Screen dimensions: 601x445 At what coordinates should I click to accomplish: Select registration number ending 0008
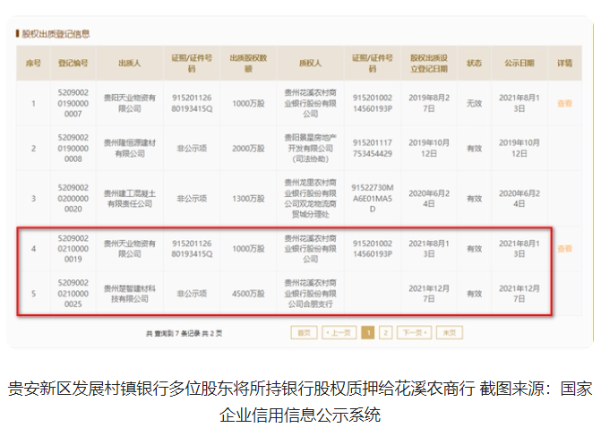point(73,149)
